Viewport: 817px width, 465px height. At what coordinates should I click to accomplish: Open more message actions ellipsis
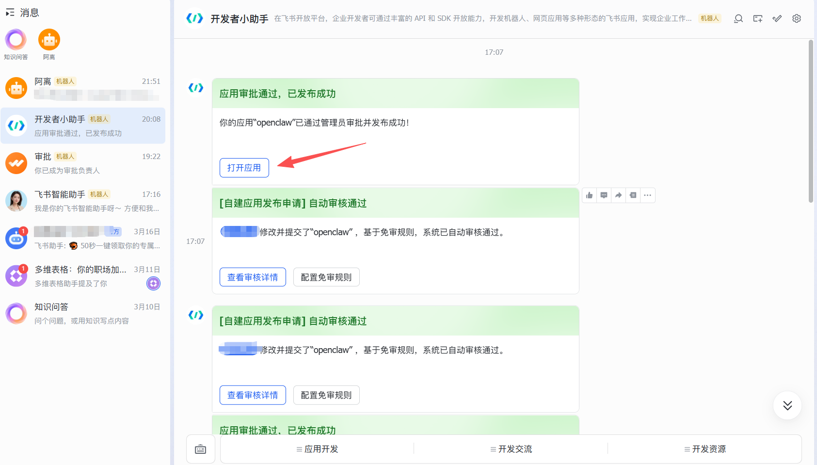point(648,195)
